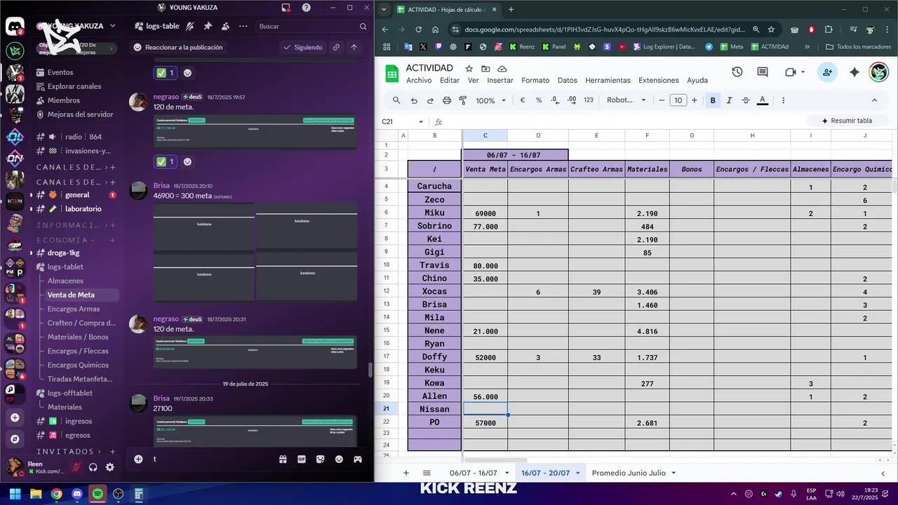
Task: Click the share people button
Action: 828,72
